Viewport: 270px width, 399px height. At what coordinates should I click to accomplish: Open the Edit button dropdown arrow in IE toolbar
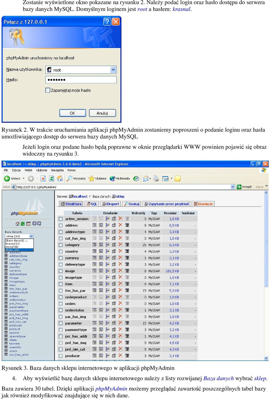point(171,178)
